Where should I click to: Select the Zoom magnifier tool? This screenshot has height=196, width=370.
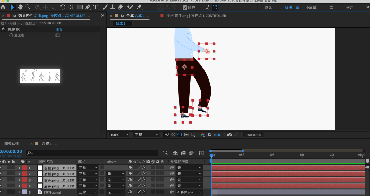28,7
